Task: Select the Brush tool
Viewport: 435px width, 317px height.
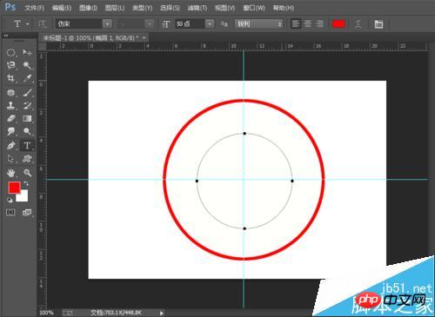Action: (27, 93)
